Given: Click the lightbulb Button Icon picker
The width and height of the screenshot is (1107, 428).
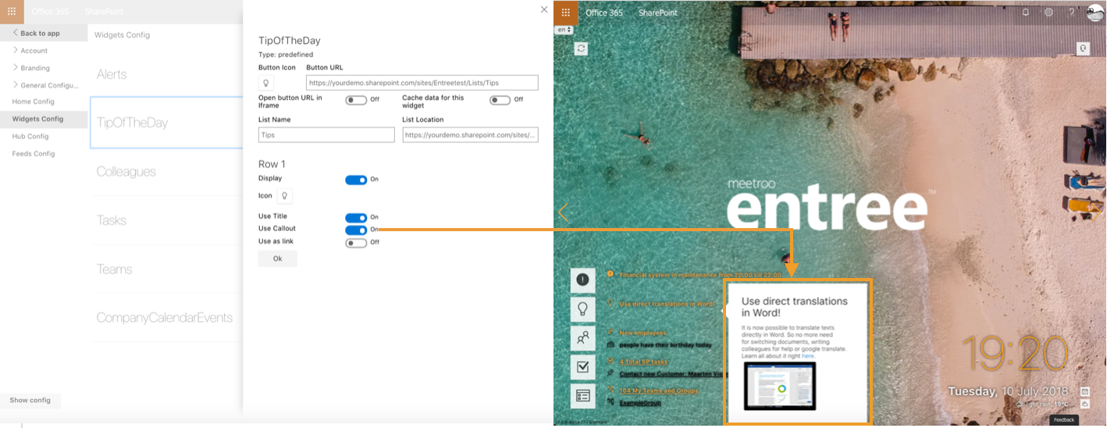Looking at the screenshot, I should tap(266, 83).
